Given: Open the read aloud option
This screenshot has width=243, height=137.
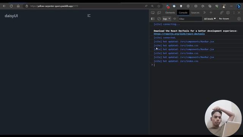Looking at the screenshot, I should [146, 6].
